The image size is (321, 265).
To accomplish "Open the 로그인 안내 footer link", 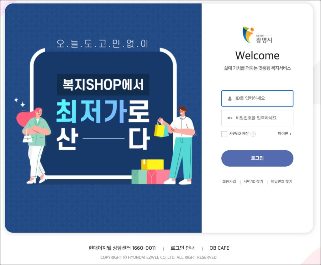I will tap(183, 248).
